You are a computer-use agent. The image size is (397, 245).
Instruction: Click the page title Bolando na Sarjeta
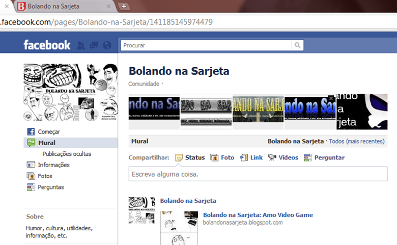click(x=179, y=71)
